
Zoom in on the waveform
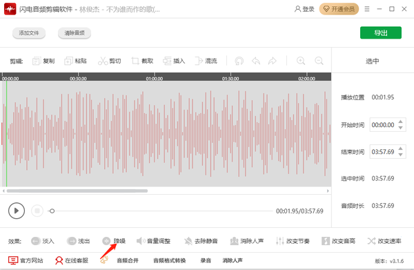click(x=301, y=61)
